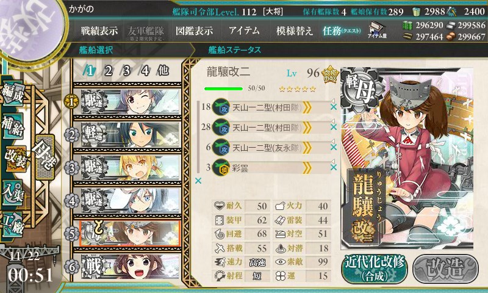488x293 pixels.
Task: Click the 彩雲 recon plane equipment icon
Action: pyautogui.click(x=221, y=168)
